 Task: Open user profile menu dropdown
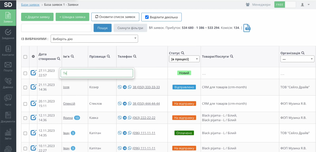coord(305,5)
